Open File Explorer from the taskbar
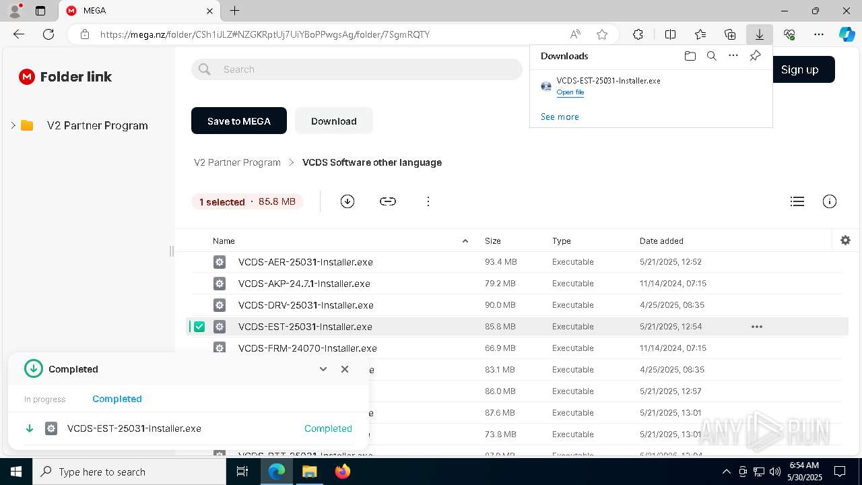Viewport: 862px width, 485px height. pos(309,472)
